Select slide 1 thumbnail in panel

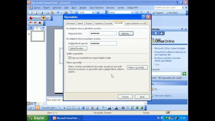(38, 36)
